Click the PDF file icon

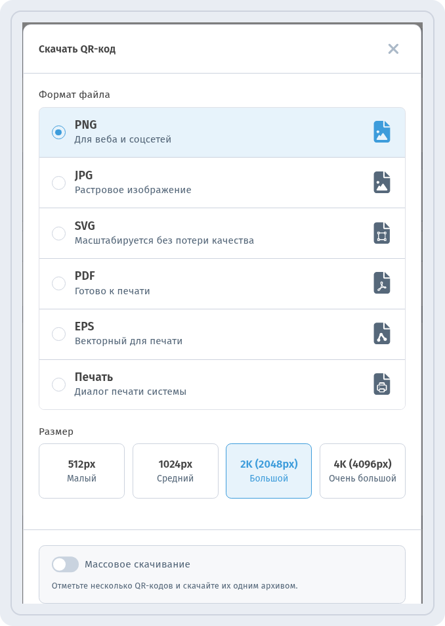coord(381,283)
